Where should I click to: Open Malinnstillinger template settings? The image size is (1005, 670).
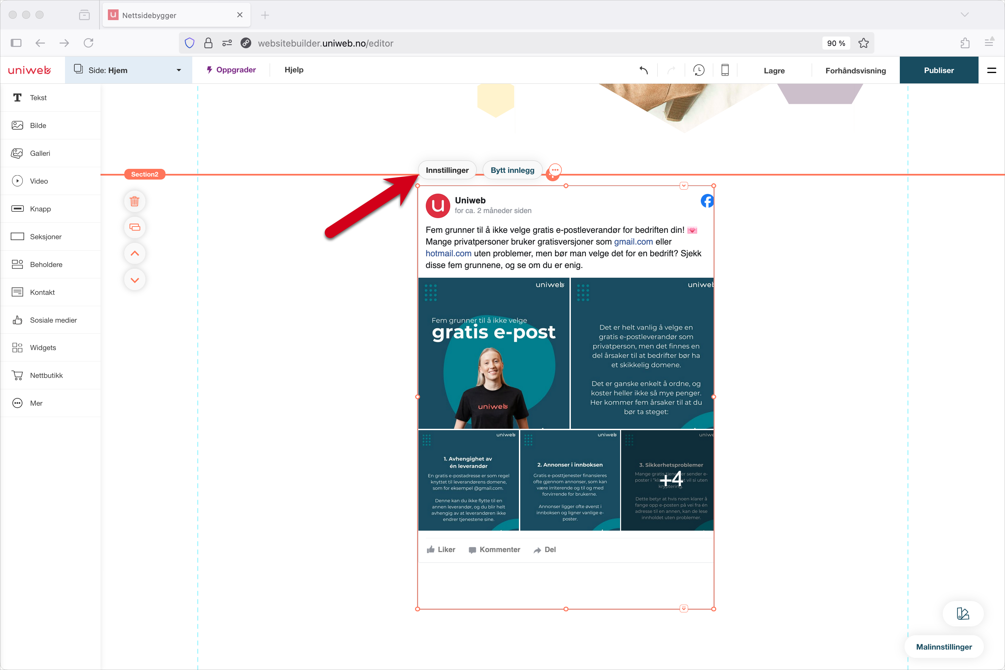coord(943,647)
